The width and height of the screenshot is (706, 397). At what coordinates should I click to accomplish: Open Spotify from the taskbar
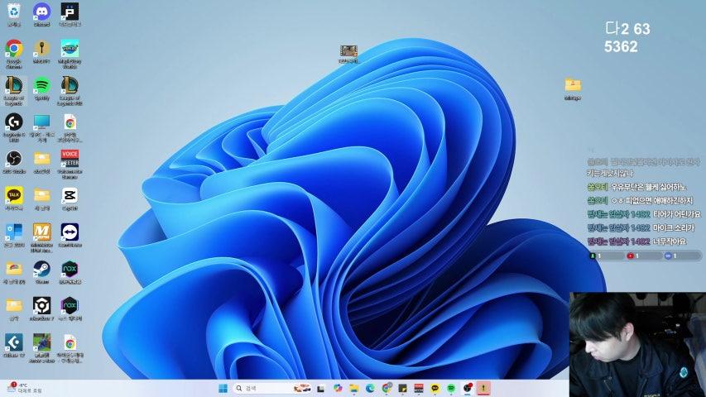[451, 388]
